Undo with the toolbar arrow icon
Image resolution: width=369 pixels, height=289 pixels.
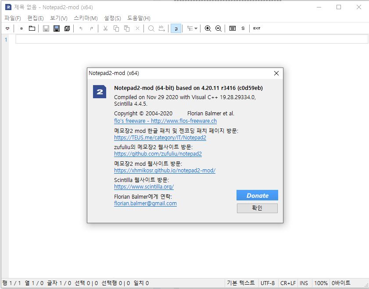coord(81,29)
